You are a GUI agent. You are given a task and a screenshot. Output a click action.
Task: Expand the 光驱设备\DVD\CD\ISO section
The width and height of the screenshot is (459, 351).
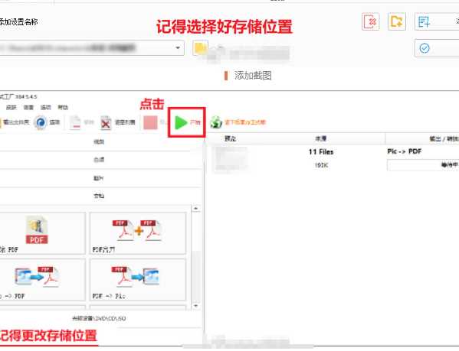[100, 318]
